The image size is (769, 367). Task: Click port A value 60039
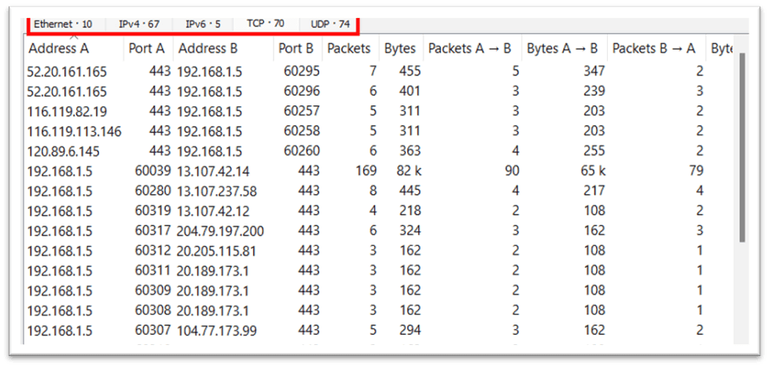(x=153, y=171)
